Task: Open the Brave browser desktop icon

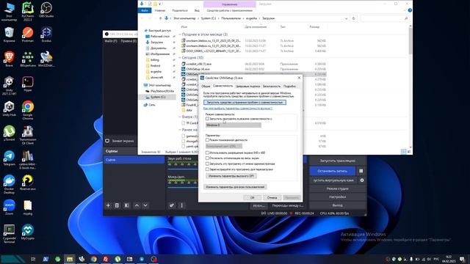Action: pyautogui.click(x=9, y=59)
